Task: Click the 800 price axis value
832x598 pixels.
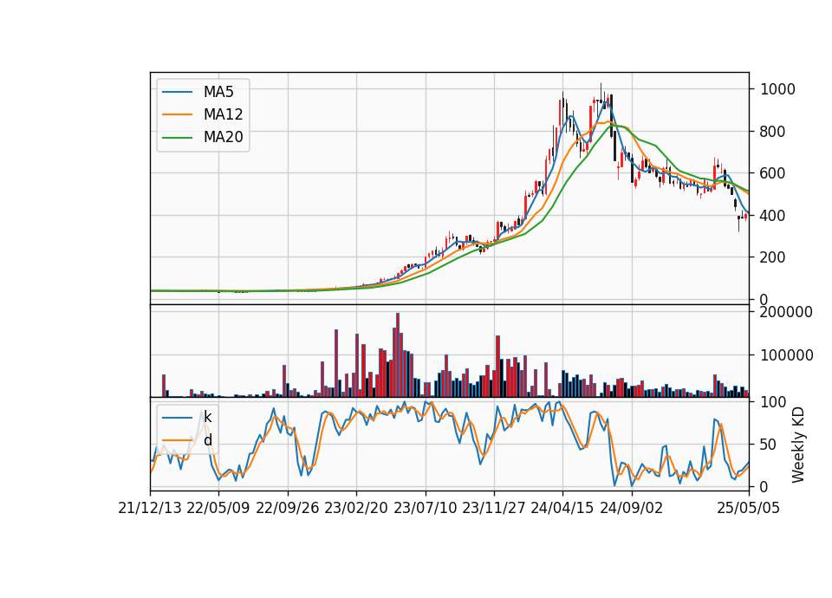Action: click(772, 131)
